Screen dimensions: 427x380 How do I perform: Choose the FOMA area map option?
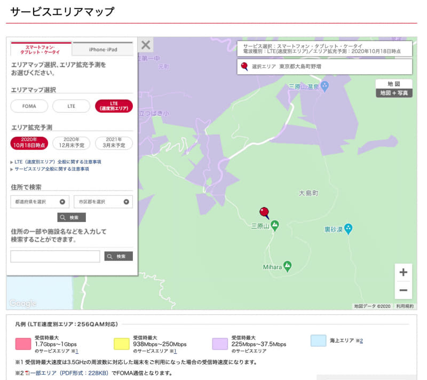(x=29, y=106)
